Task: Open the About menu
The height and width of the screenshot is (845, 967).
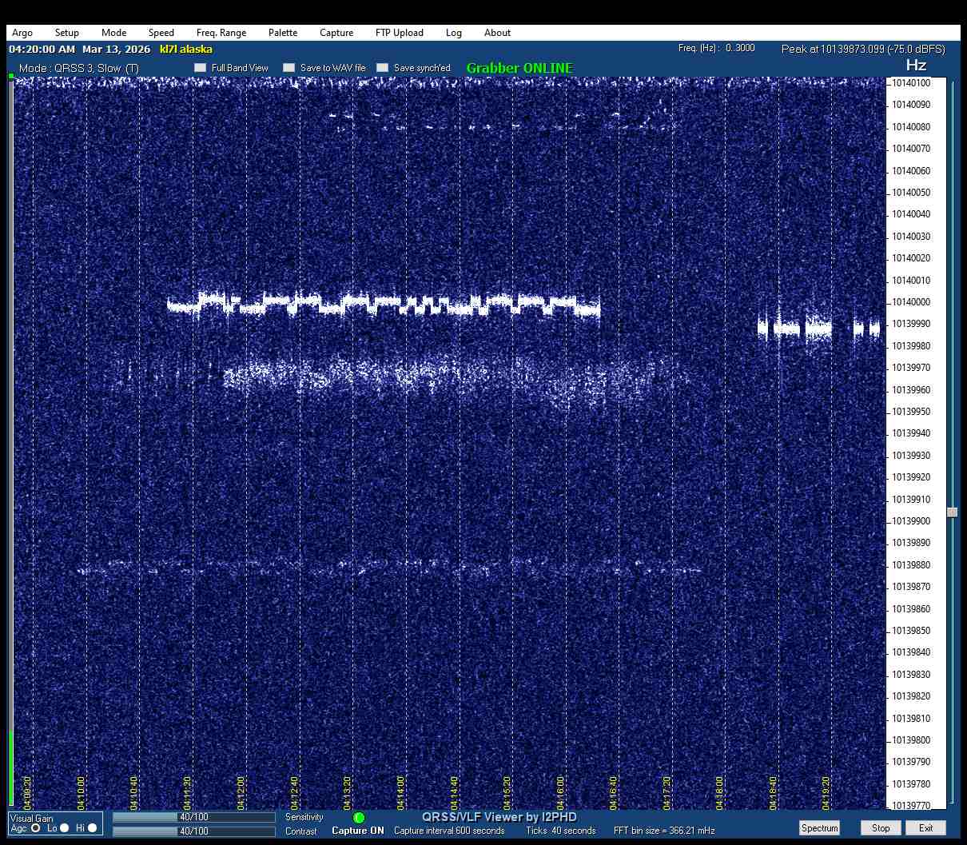Action: coord(497,33)
